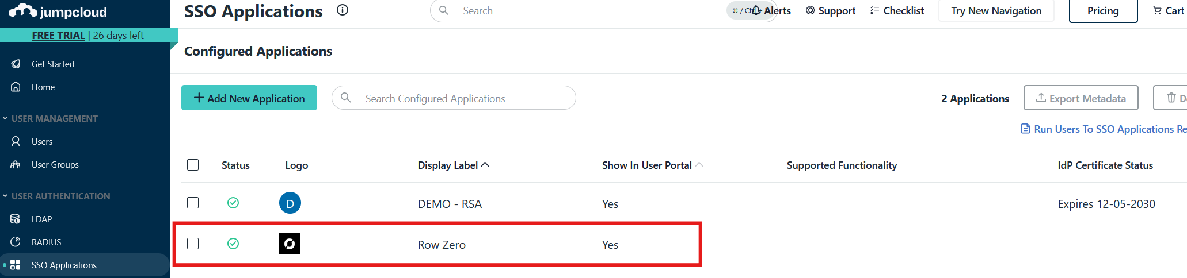Click the DEMO - RSA "D" logo
Screen dimensions: 1187x278
tap(290, 203)
